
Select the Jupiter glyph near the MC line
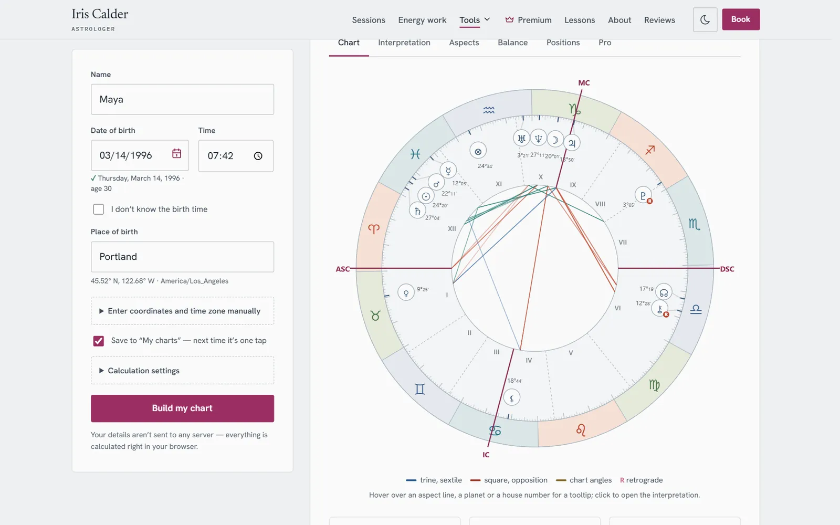[572, 143]
